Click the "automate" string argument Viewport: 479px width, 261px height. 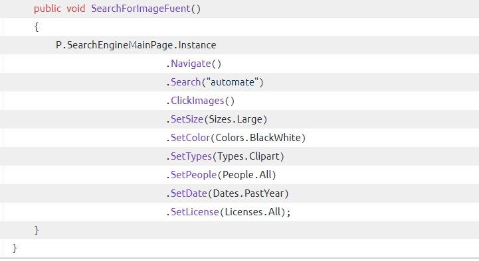pos(233,82)
